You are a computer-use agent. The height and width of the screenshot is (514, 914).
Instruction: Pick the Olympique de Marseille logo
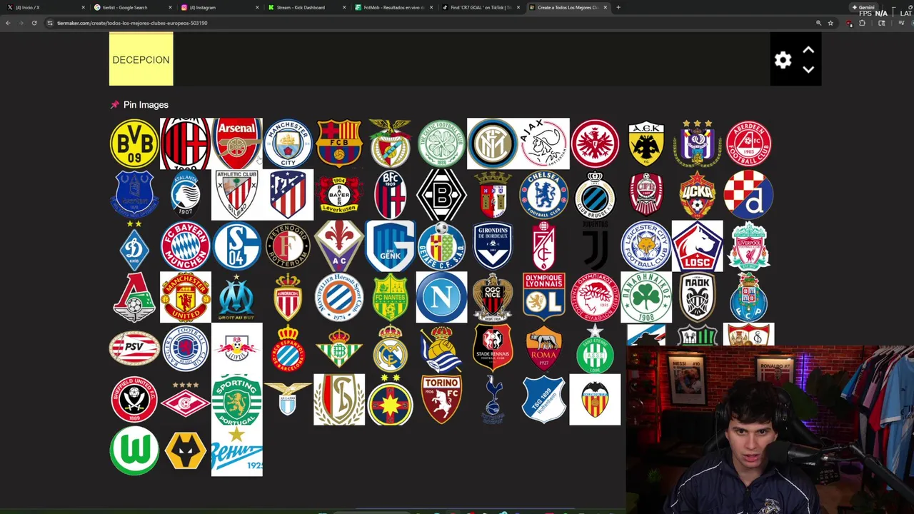(x=237, y=297)
